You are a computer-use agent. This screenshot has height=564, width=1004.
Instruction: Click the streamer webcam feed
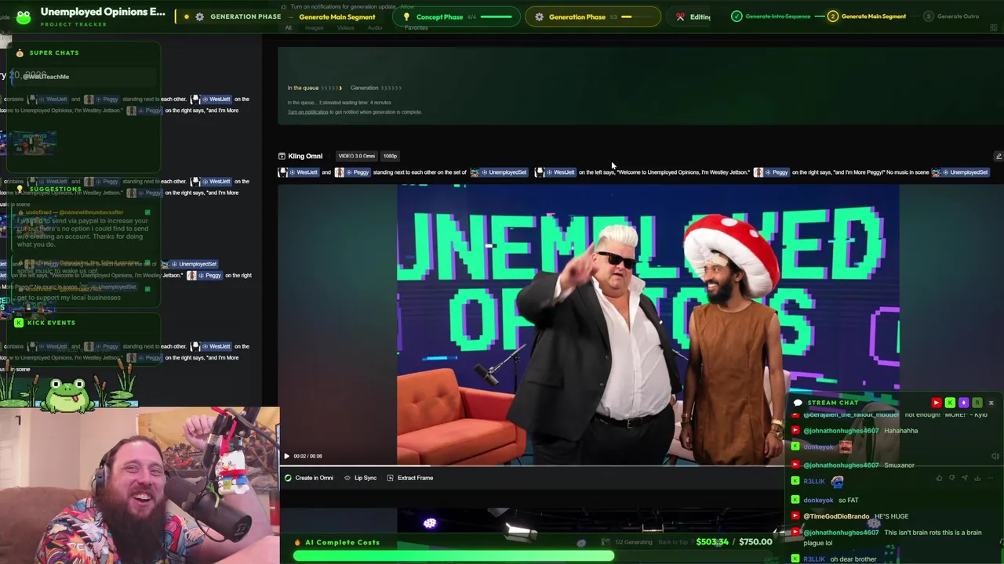click(140, 486)
